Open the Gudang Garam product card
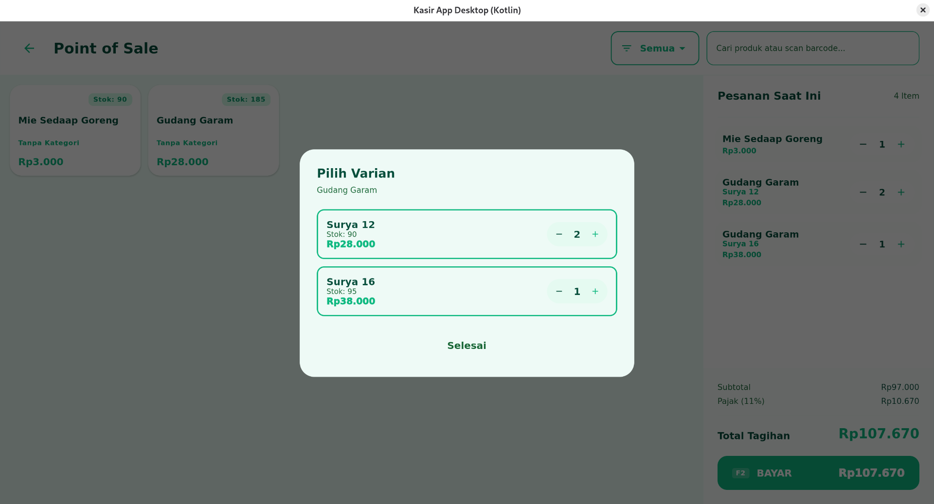The height and width of the screenshot is (504, 934). (214, 130)
